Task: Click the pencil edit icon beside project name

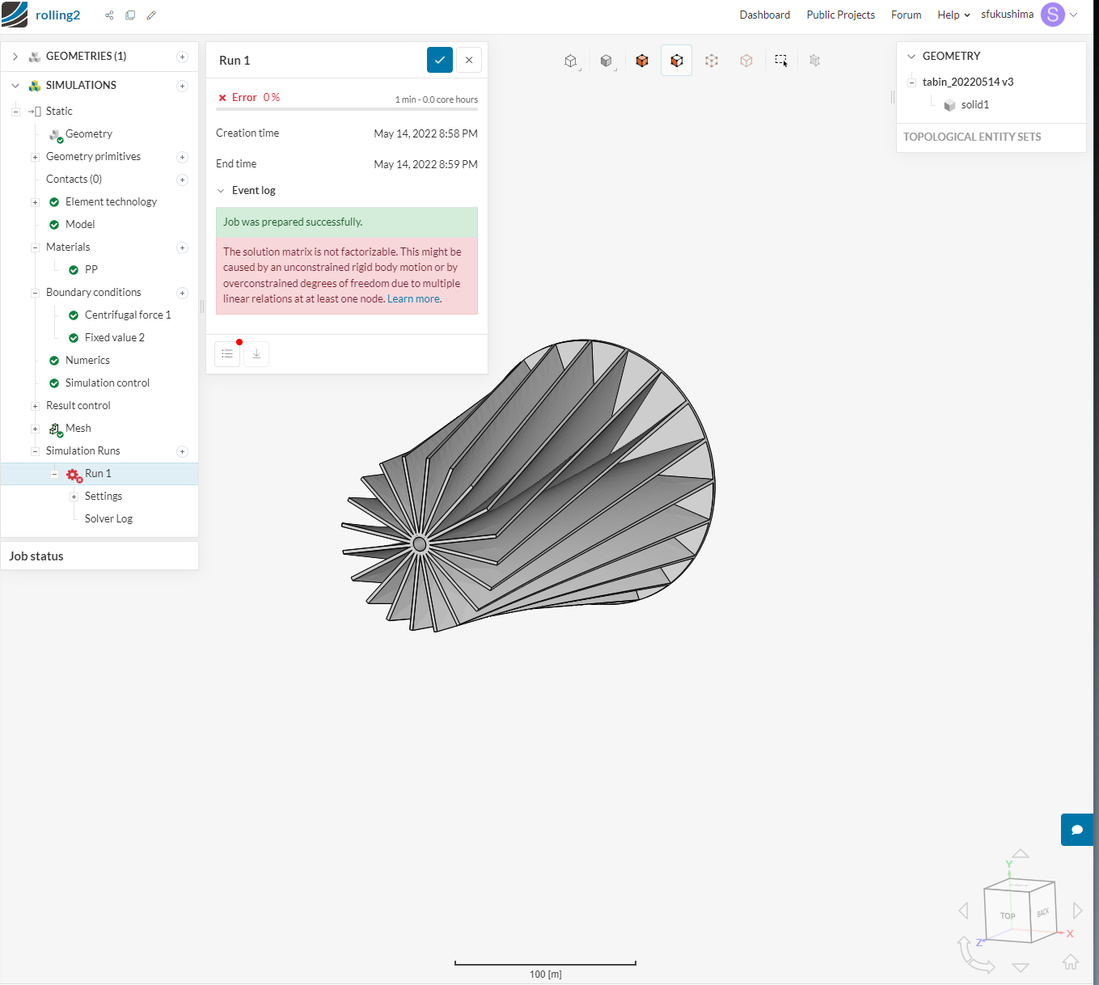Action: 151,15
